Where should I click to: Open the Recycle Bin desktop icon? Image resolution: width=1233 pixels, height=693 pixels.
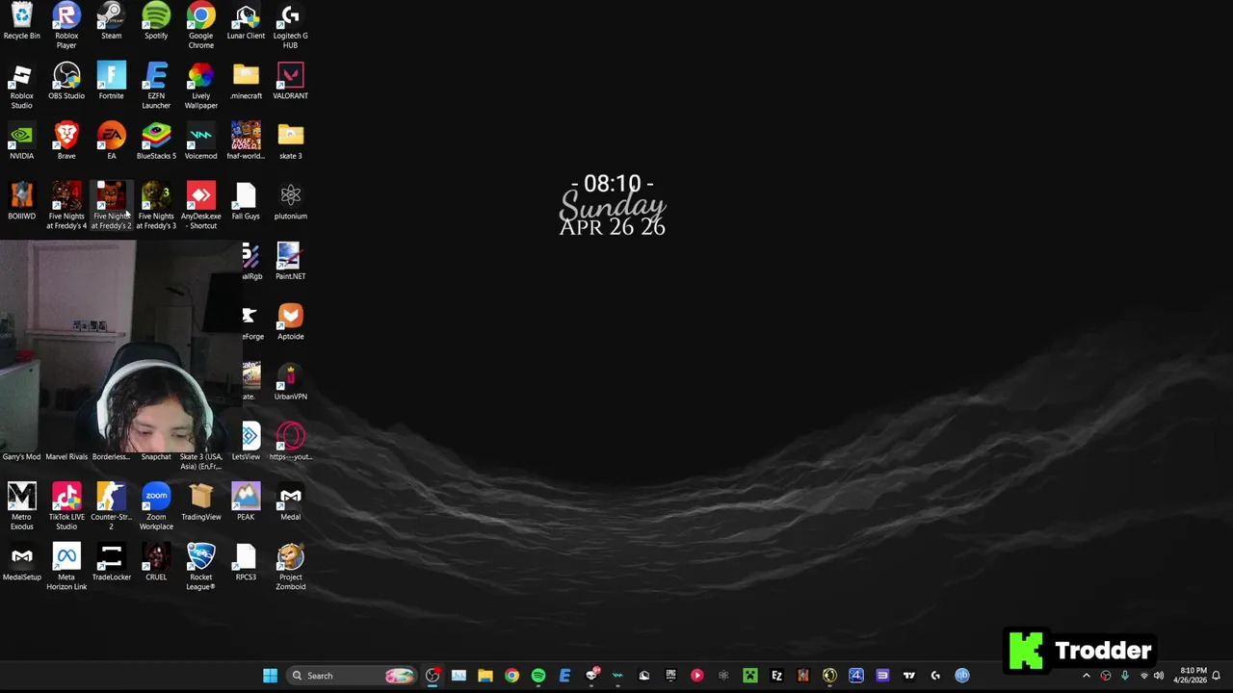21,22
